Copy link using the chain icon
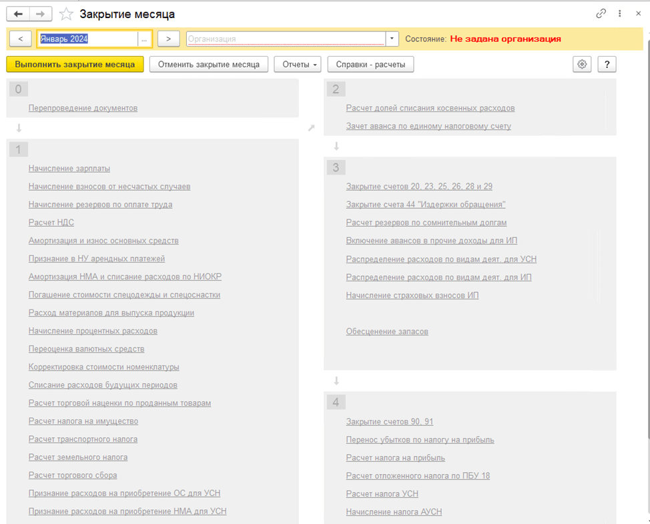The width and height of the screenshot is (650, 524). 601,13
